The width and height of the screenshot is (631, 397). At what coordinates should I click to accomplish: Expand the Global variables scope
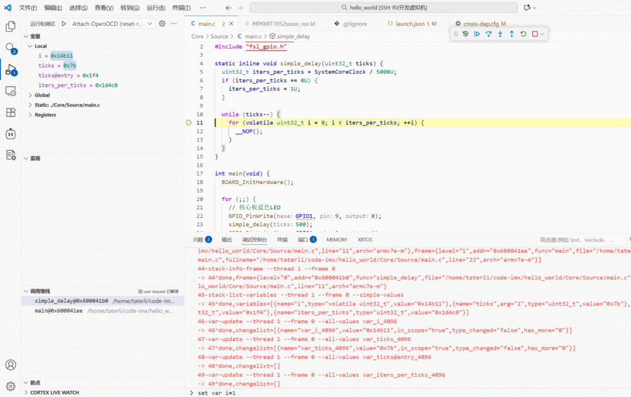point(42,95)
